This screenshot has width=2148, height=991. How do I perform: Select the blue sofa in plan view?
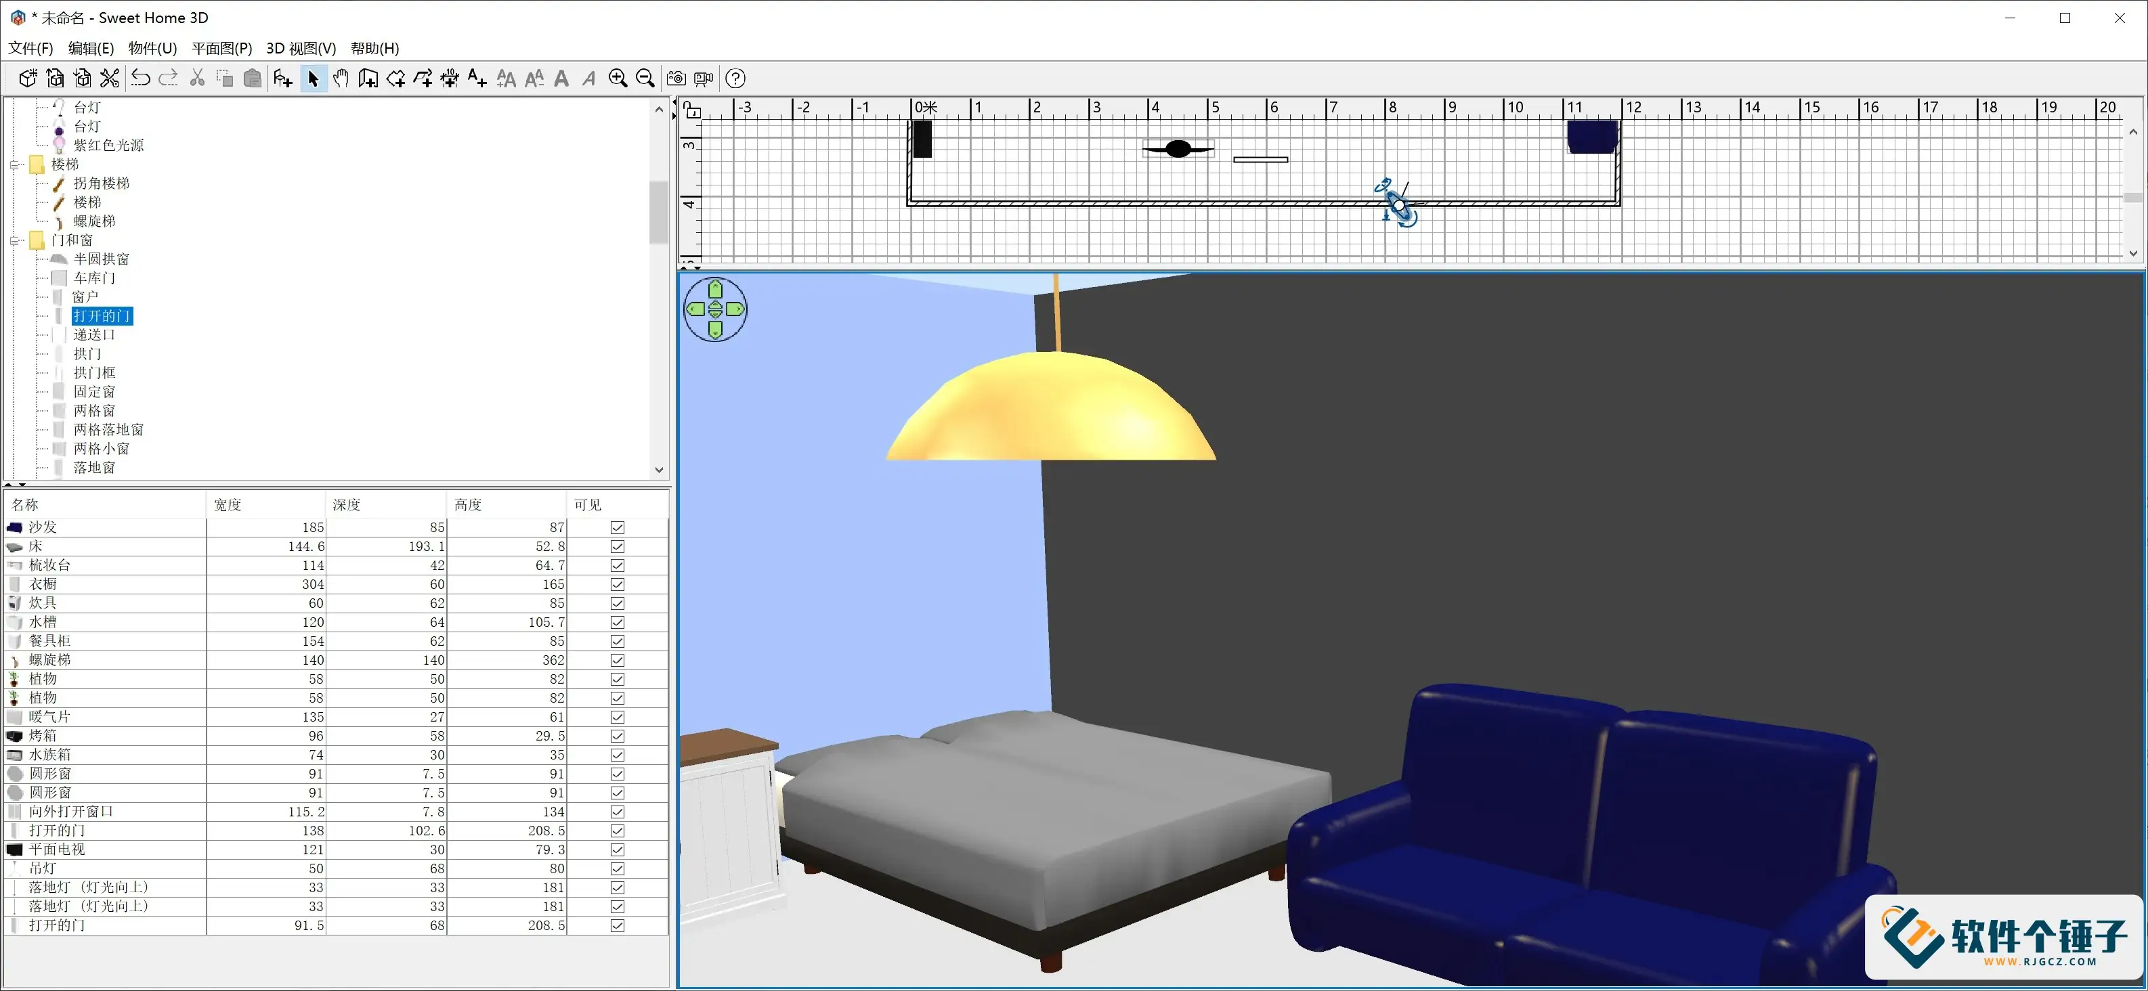[1593, 137]
